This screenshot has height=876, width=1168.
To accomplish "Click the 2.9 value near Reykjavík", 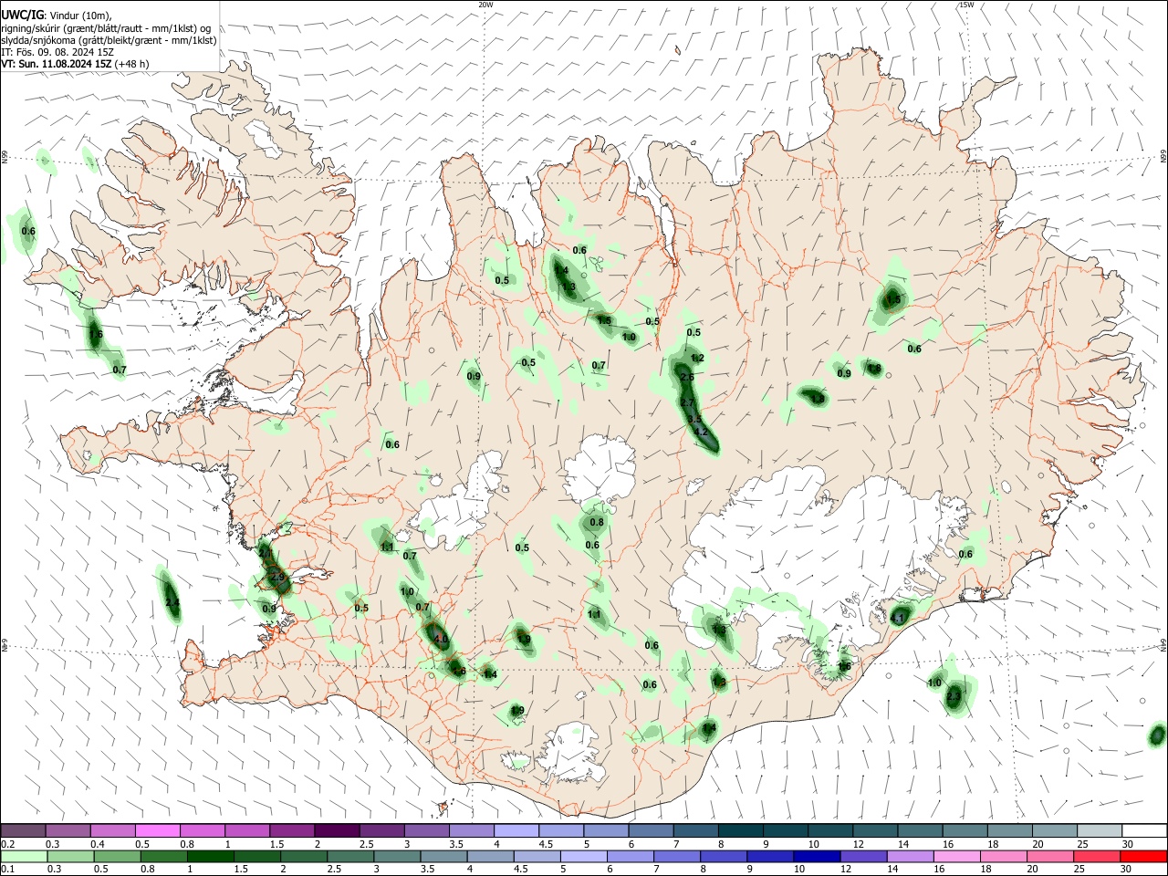I will (x=278, y=578).
